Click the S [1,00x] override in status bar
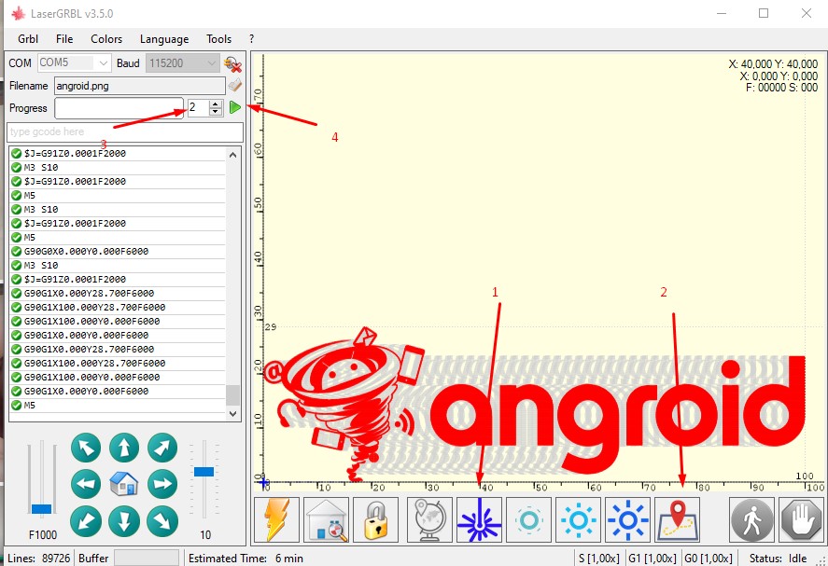Viewport: 828px width, 566px height. point(598,559)
